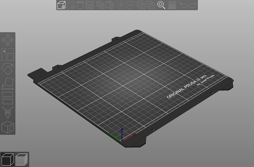Add an instance with the plus icon
The width and height of the screenshot is (254, 167).
(x=121, y=5)
